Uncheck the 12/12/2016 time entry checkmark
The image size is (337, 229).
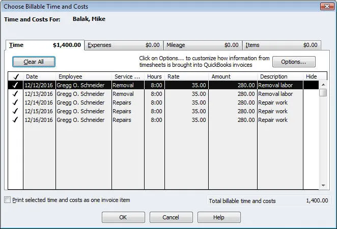point(15,85)
